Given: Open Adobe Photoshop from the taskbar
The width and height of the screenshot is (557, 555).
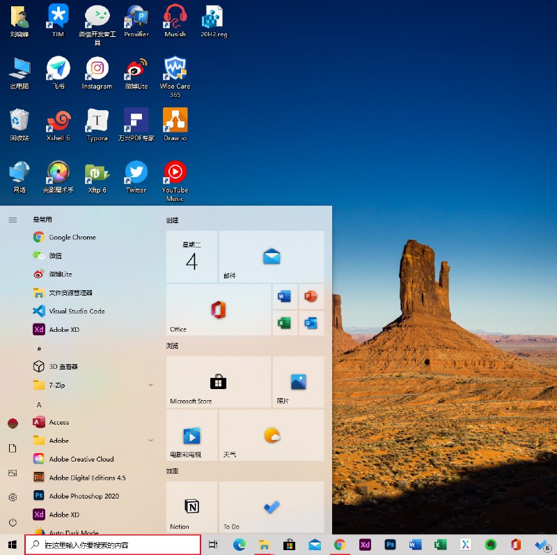Looking at the screenshot, I should [x=391, y=545].
